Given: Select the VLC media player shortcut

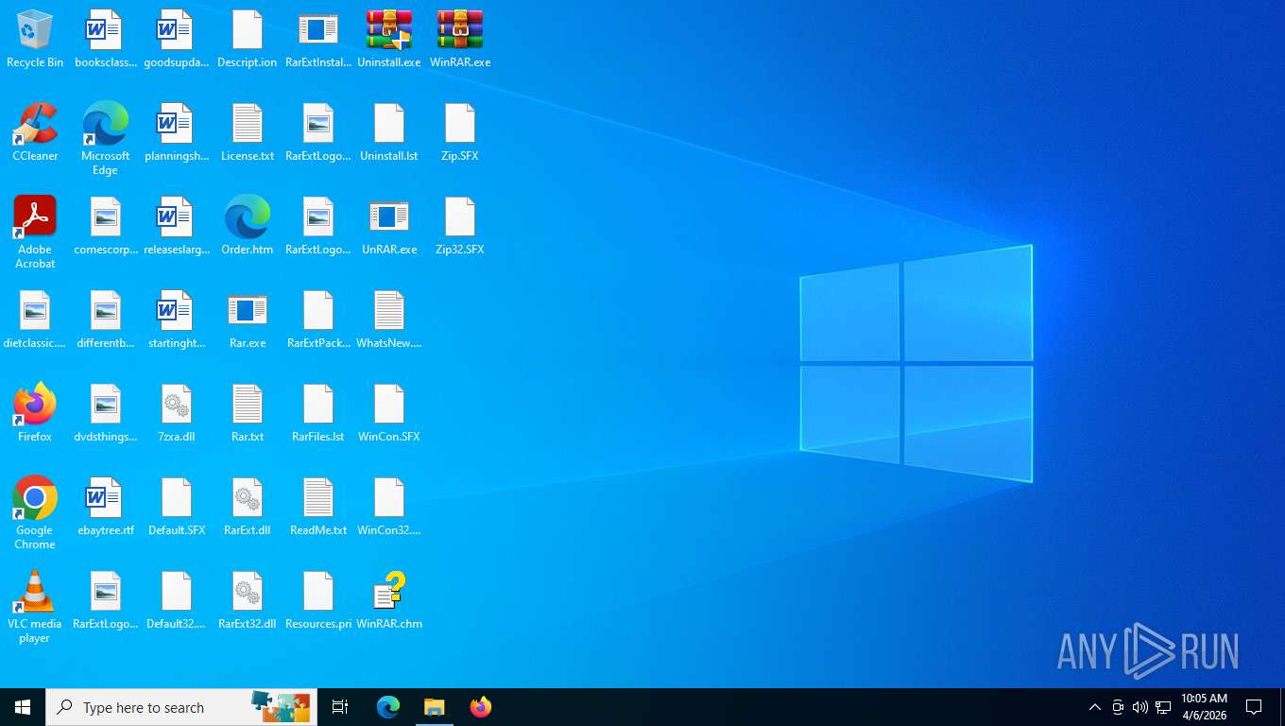Looking at the screenshot, I should click(35, 607).
